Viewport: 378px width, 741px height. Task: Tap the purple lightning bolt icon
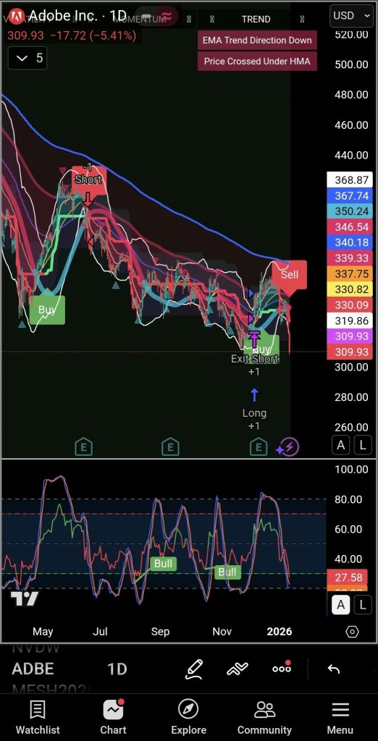tap(287, 447)
